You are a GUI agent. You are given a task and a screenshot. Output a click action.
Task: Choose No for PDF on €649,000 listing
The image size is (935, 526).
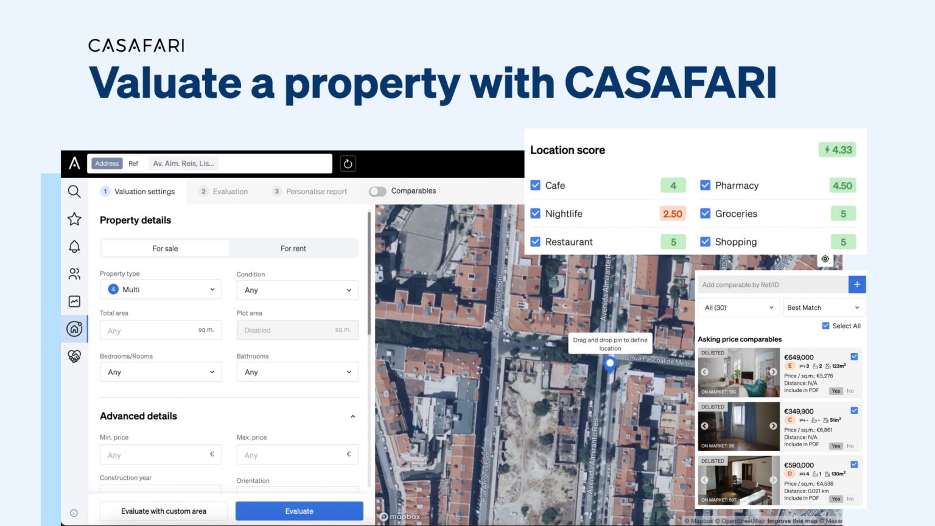click(x=850, y=391)
